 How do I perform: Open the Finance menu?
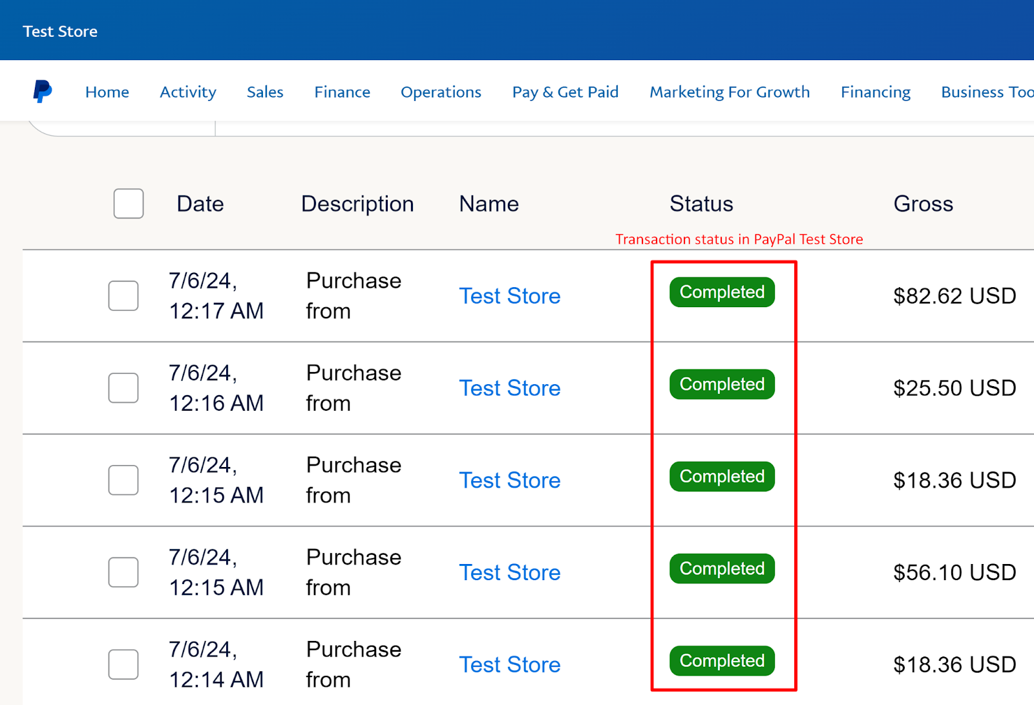343,92
